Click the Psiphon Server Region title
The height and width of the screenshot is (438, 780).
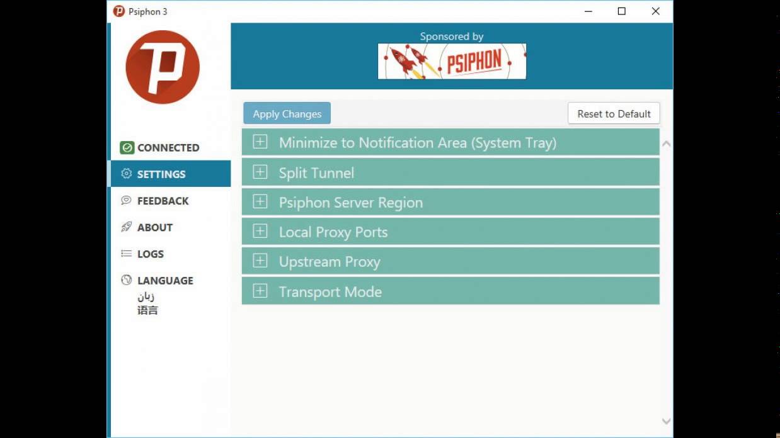pos(351,203)
